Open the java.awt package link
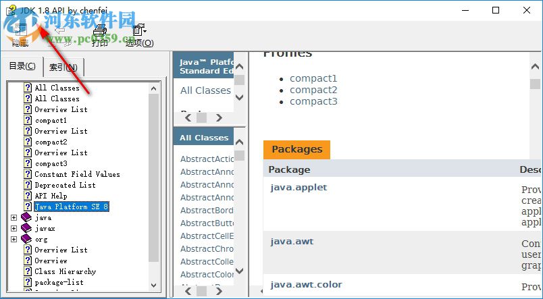Screen dimensions: 543x299 click(292, 241)
